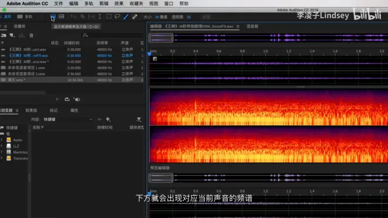Image resolution: width=388 pixels, height=218 pixels.
Task: Expand the Transcend drive
Action: [x=2, y=158]
